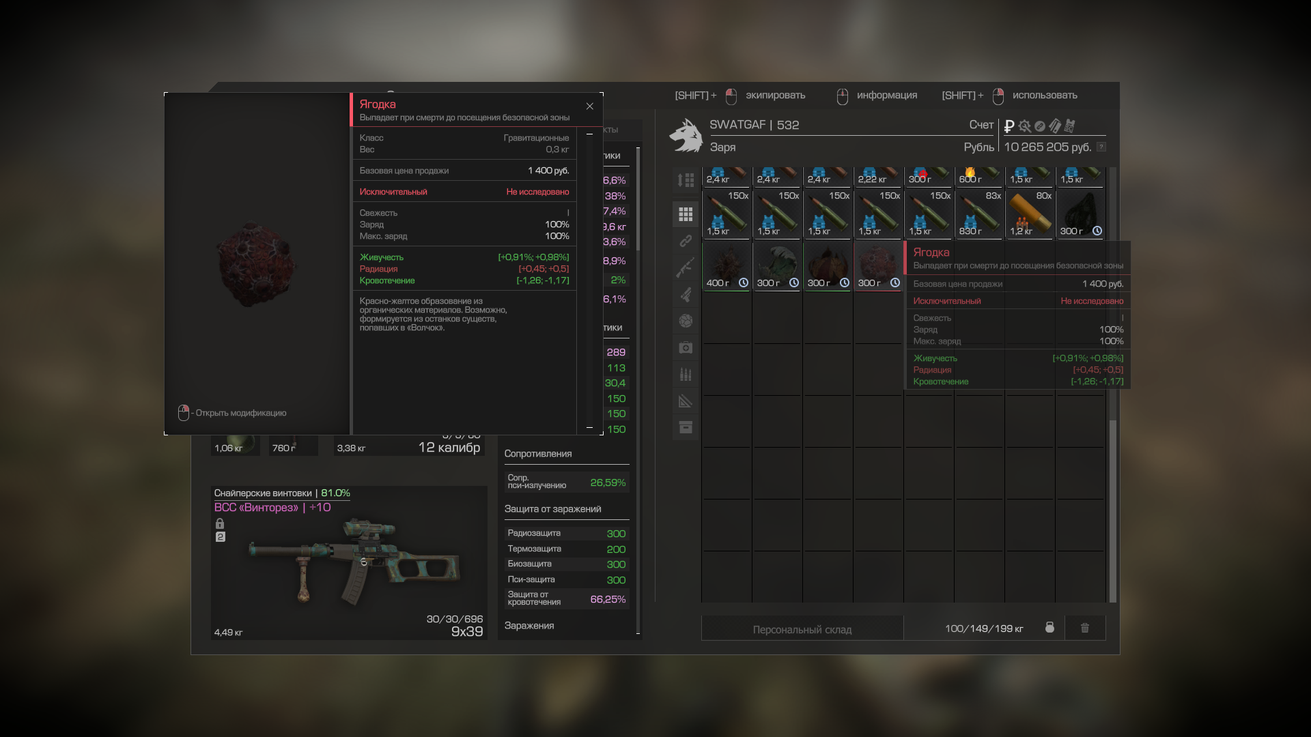
Task: Click the question mark help icon
Action: [x=1101, y=147]
